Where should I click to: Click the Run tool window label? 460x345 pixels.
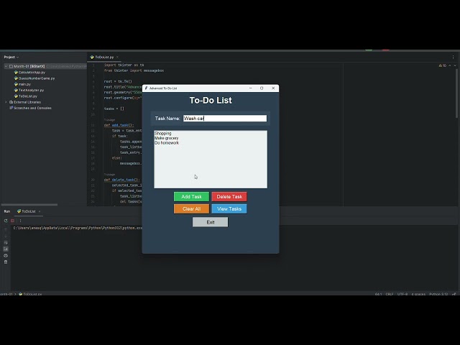(x=7, y=211)
